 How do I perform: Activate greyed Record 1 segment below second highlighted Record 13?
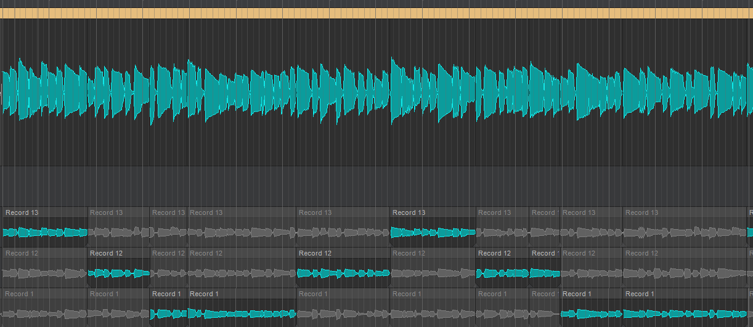click(433, 308)
